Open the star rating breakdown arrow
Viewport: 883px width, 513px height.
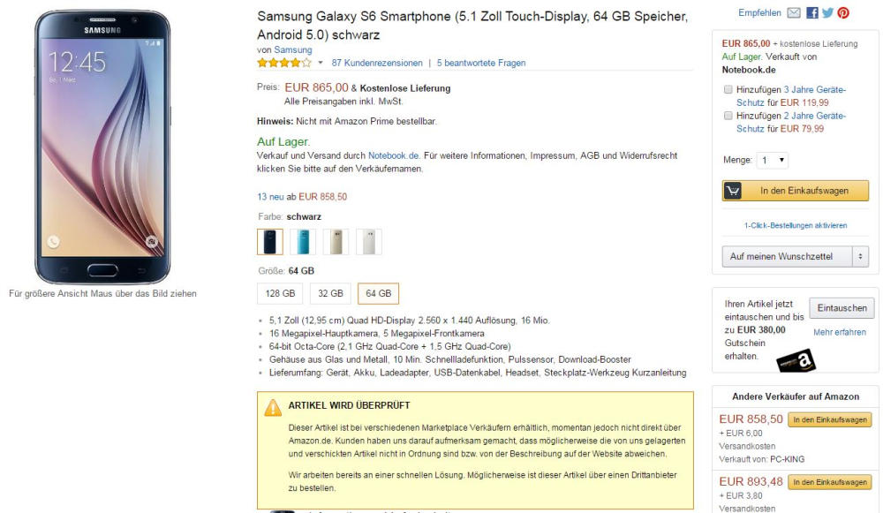pos(321,64)
